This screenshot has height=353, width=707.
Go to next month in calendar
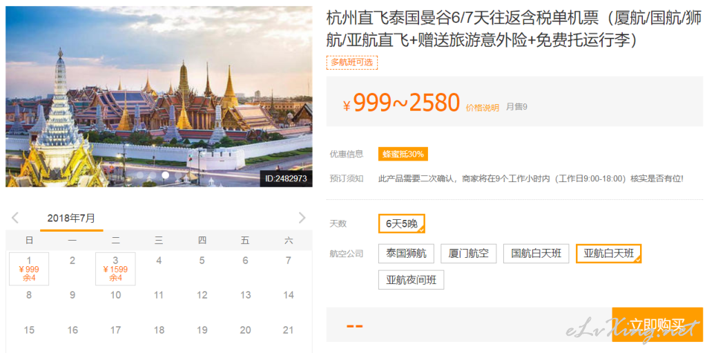point(302,218)
